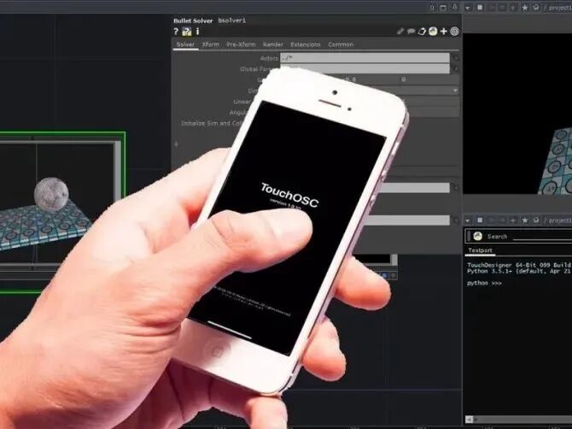Select the Render tab
The height and width of the screenshot is (429, 572).
click(273, 44)
